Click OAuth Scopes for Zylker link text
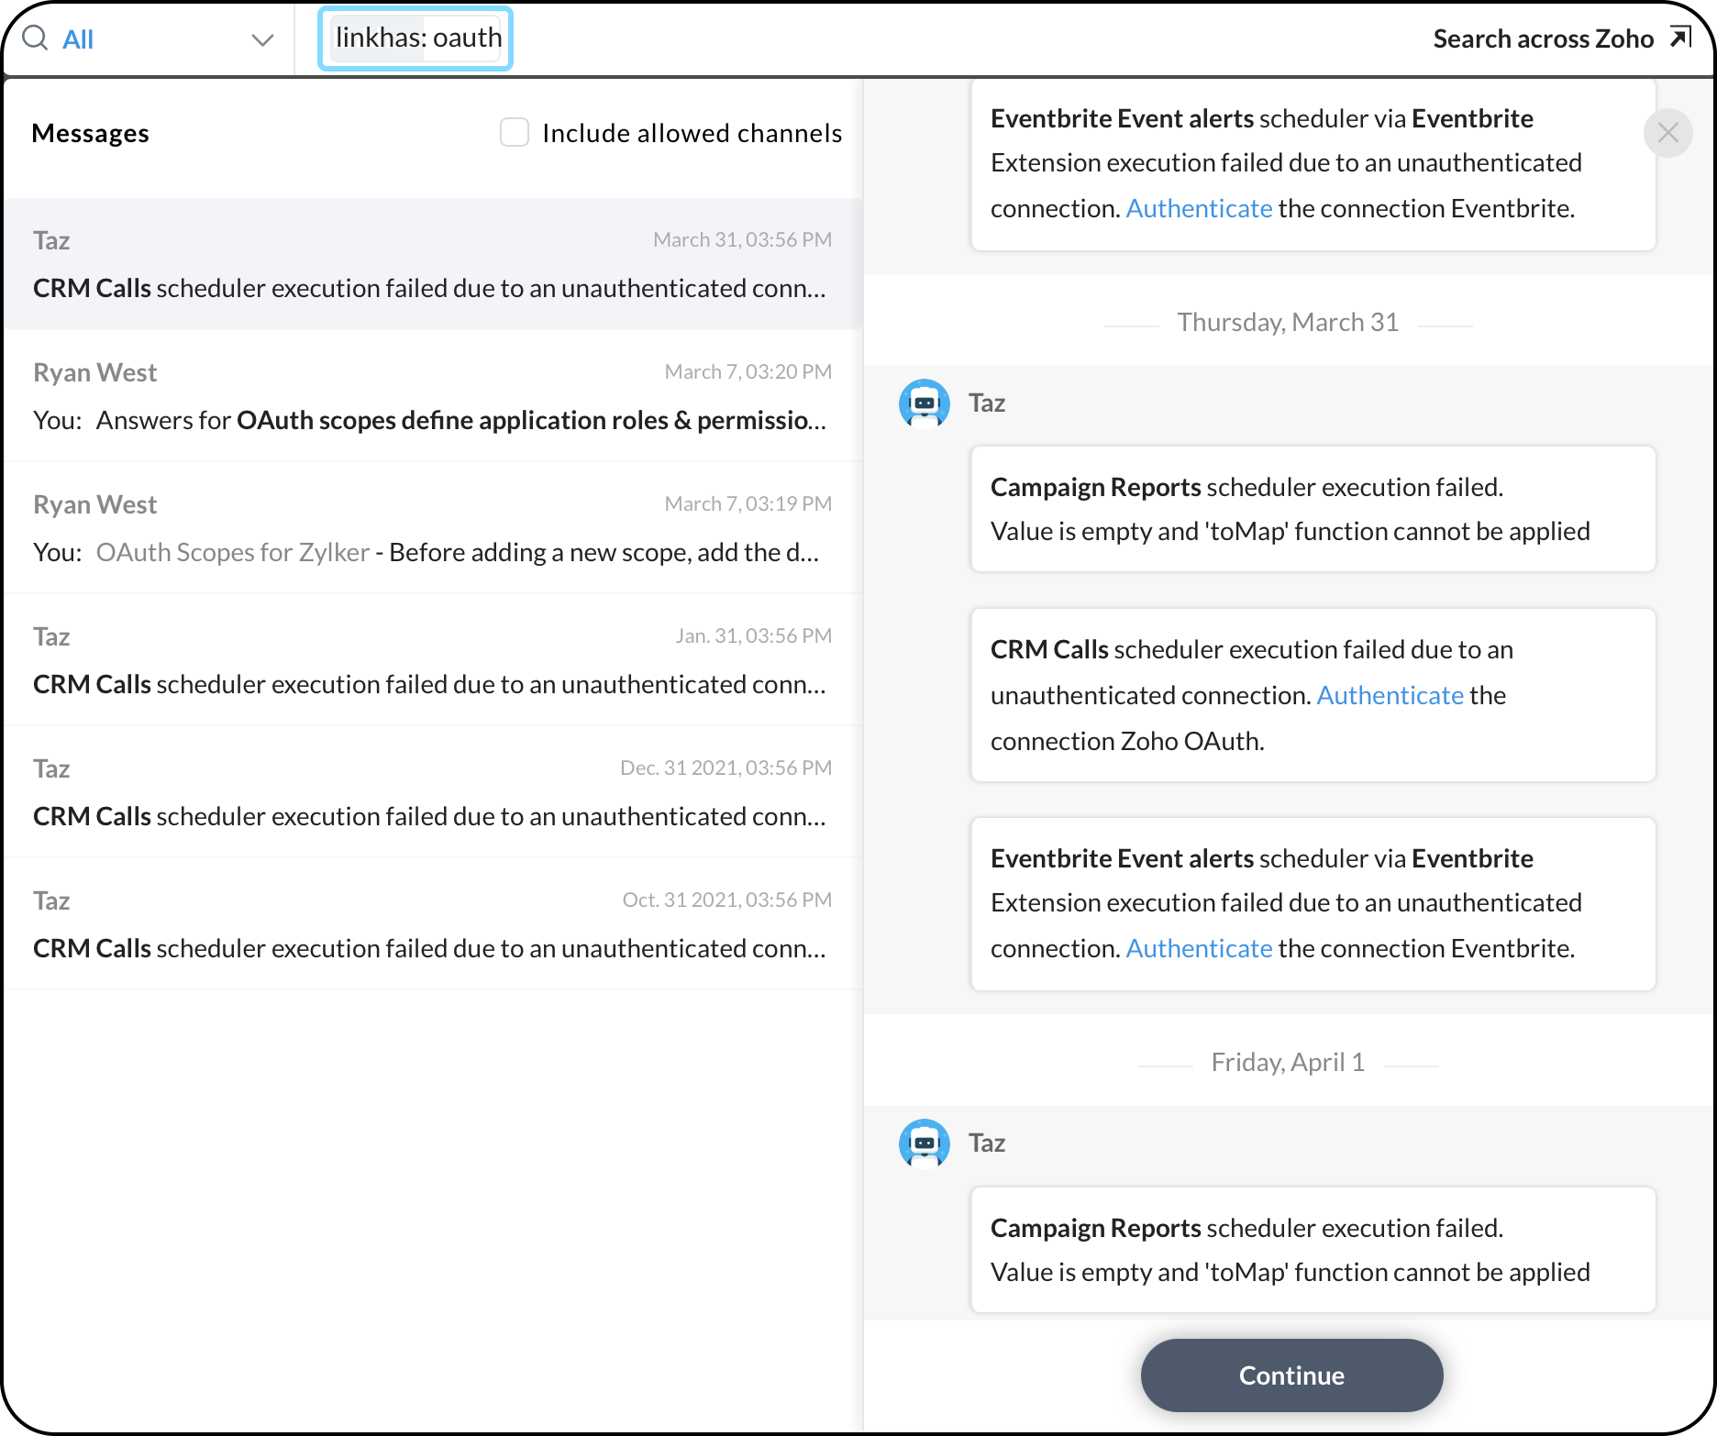This screenshot has width=1717, height=1436. pos(233,552)
